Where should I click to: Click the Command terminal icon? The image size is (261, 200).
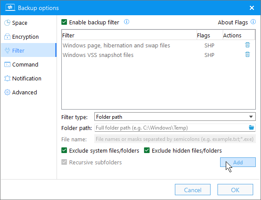7,64
